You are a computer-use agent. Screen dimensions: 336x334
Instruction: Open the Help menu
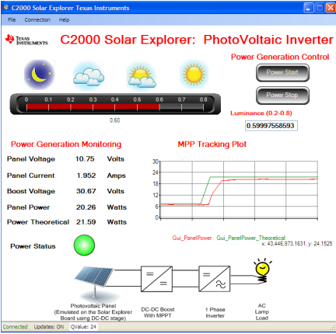(x=64, y=20)
